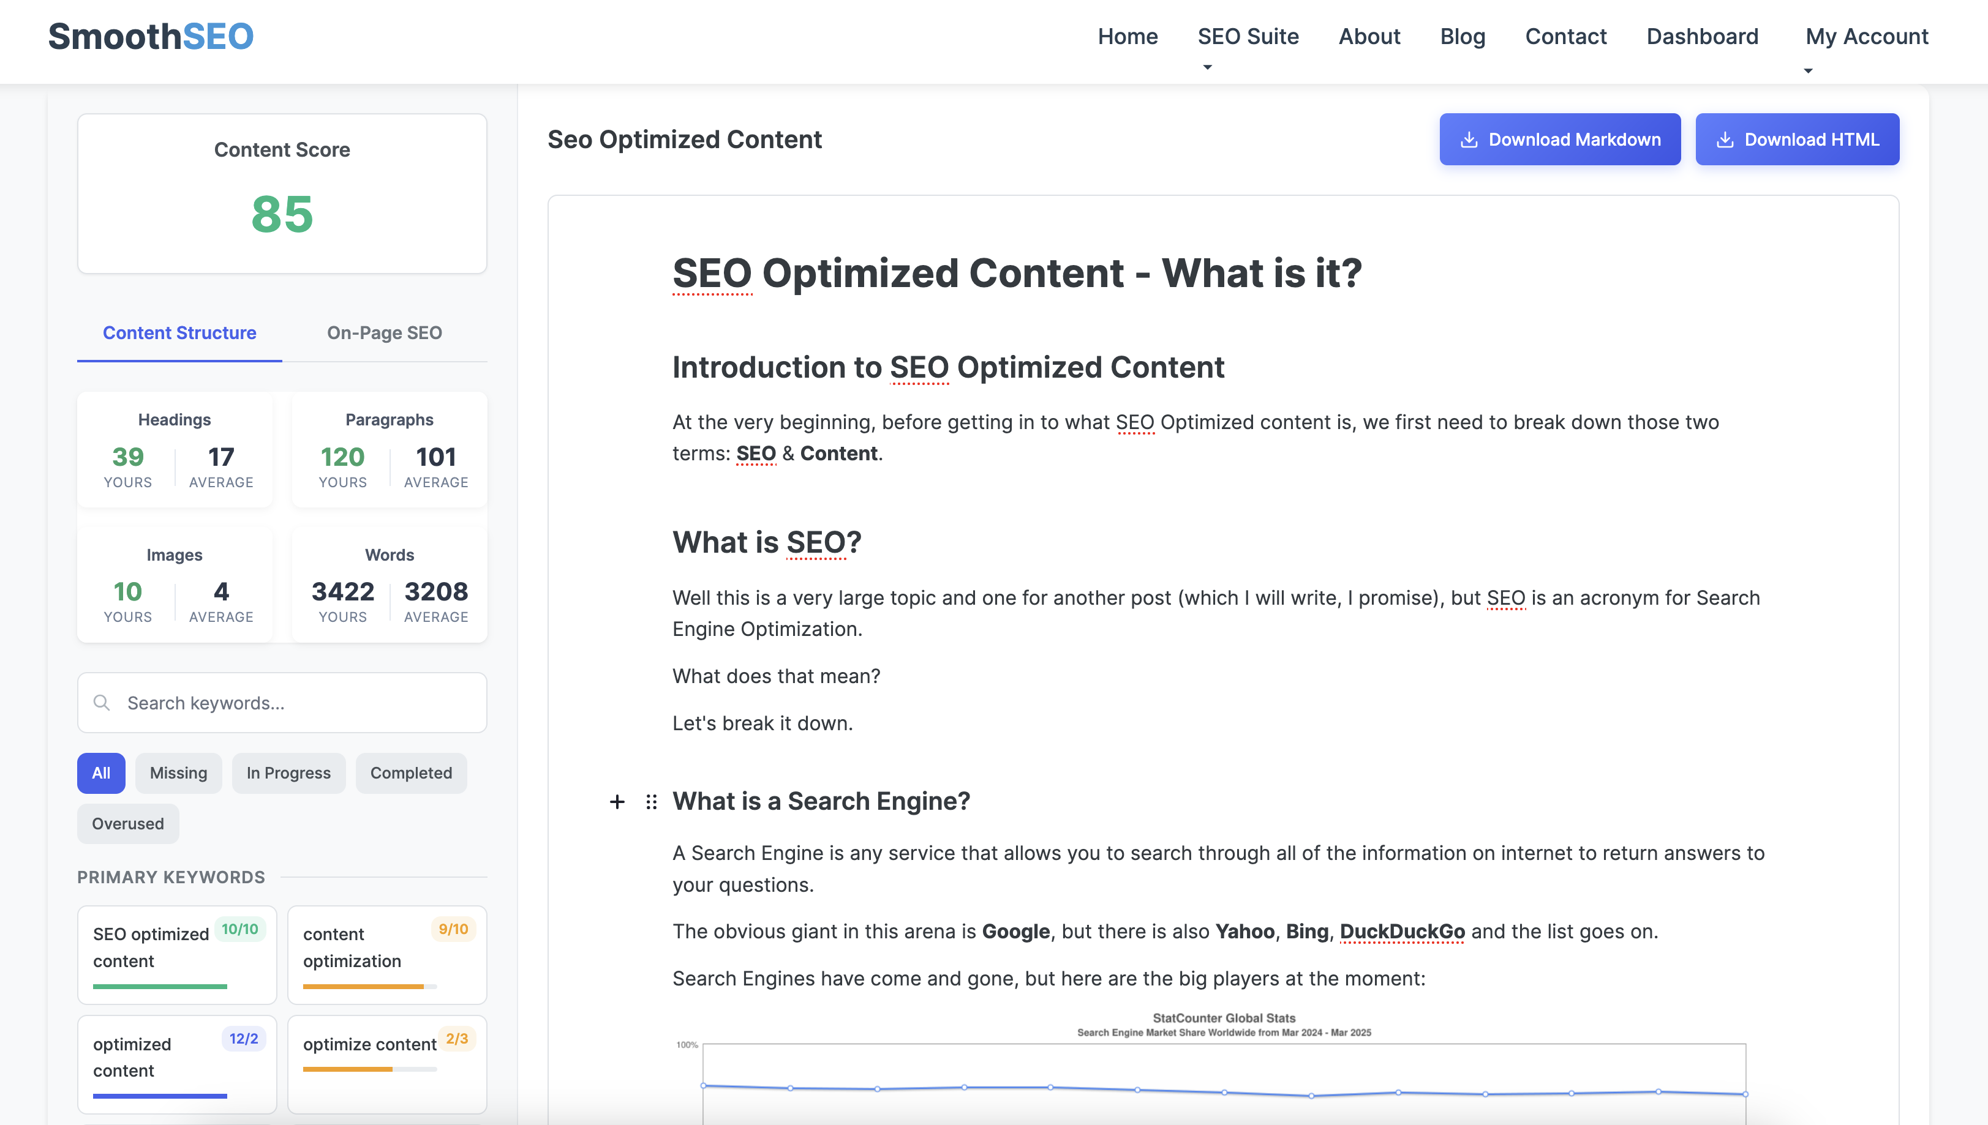Click the blue progress bar under optimized content
The height and width of the screenshot is (1125, 1988).
160,1096
